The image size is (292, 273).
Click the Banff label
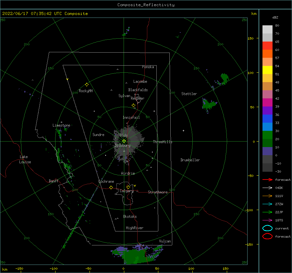pyautogui.click(x=54, y=181)
